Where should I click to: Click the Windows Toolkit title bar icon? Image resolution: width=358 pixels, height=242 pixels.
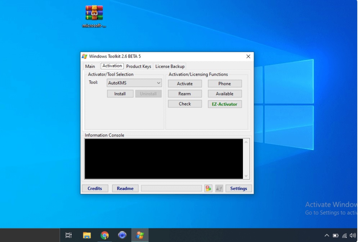pos(85,57)
